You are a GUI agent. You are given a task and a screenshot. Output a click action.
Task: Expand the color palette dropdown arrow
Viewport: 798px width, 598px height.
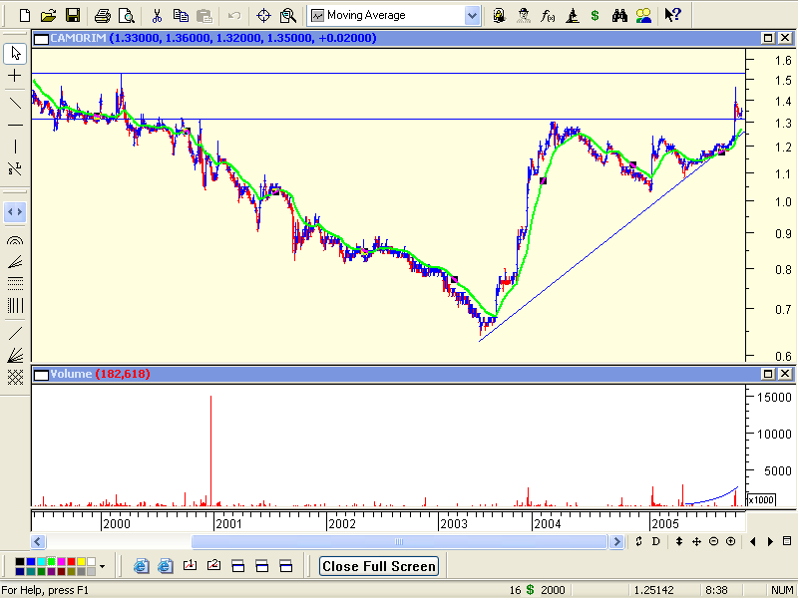click(x=103, y=566)
